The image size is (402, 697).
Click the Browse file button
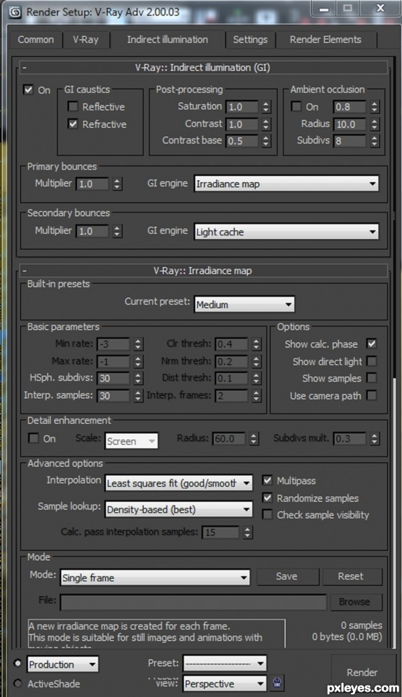coord(355,602)
